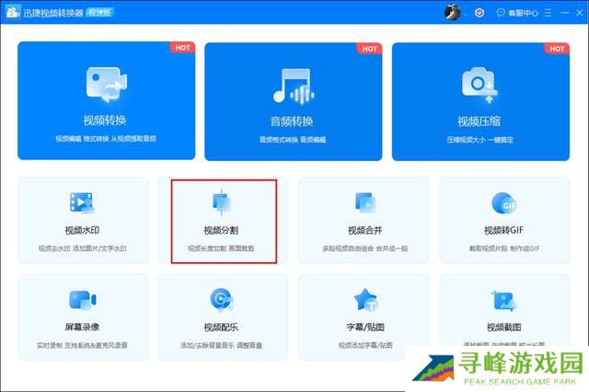This screenshot has width=589, height=392.
Task: Click the 视频长度切割 画面裁剪 description text
Action: tap(223, 248)
